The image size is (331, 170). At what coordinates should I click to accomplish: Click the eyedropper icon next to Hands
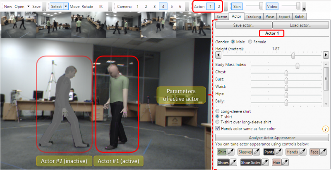303,152
